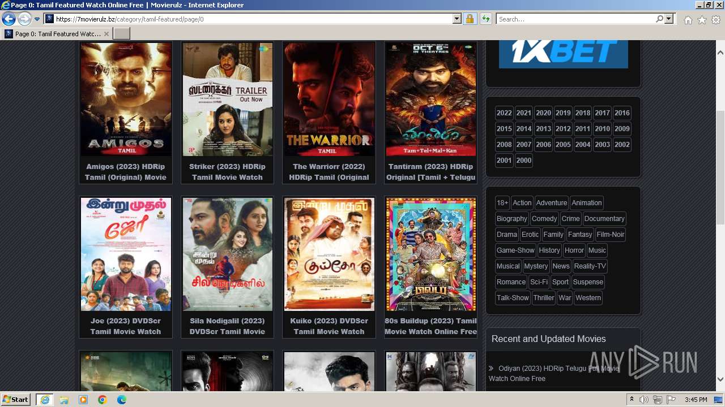Open the Joe movie poster
725x407 pixels.
click(126, 254)
